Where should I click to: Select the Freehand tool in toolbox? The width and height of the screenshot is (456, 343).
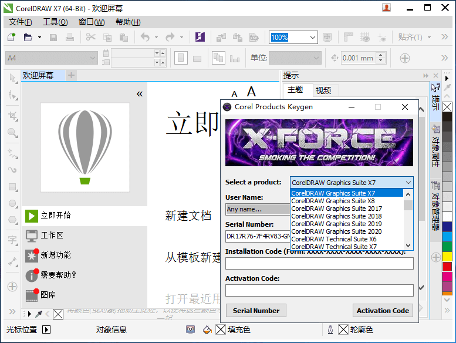12,153
